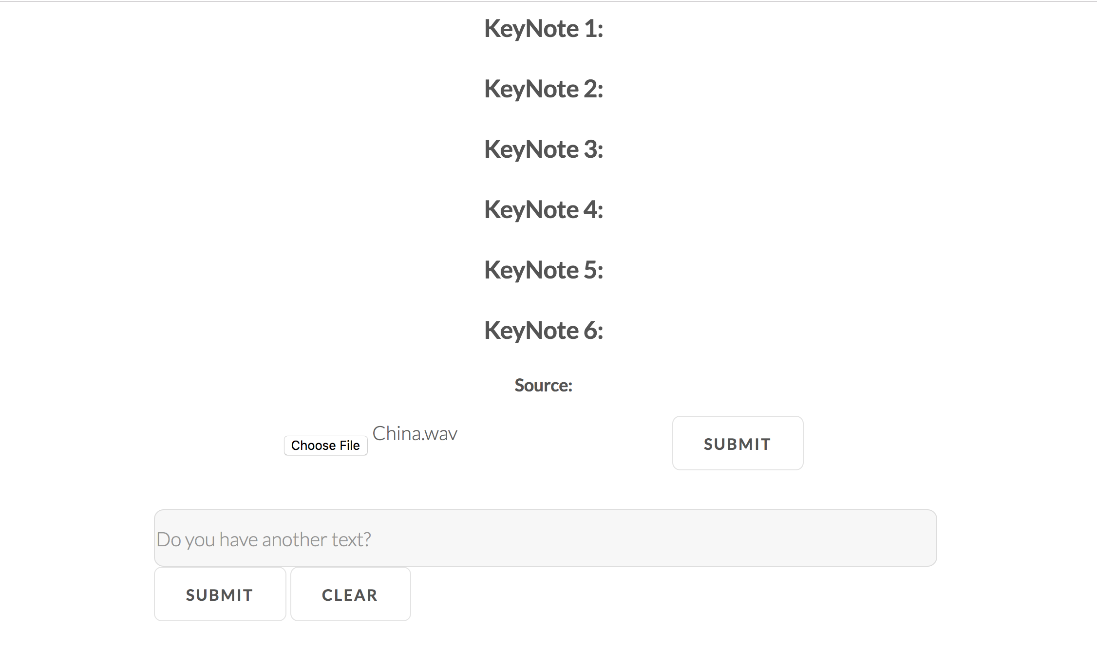
Task: Click the KeyNote 2 heading
Action: tap(544, 89)
